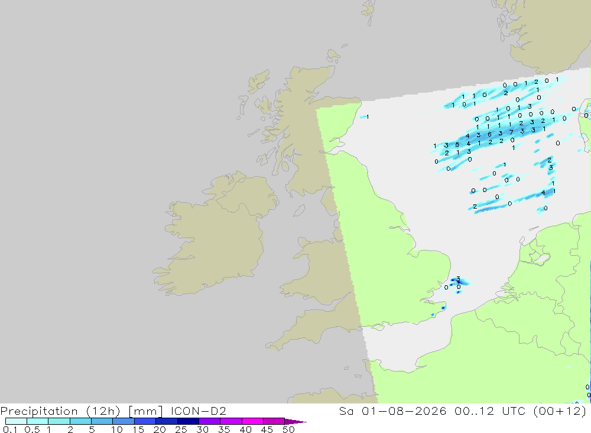Pick the 25–30 mm navy legend swatch
591x433 pixels.
[188, 421]
